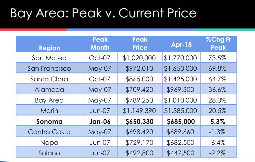Select San Mateo's 73.5% change cell
The width and height of the screenshot is (255, 162).
tap(218, 58)
